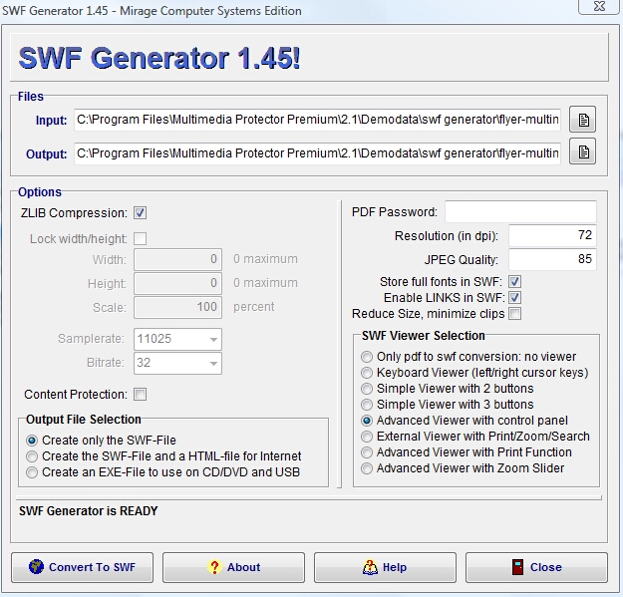Select Create an EXE-File for CD/DVD and USB
Image resolution: width=623 pixels, height=597 pixels.
pos(33,472)
